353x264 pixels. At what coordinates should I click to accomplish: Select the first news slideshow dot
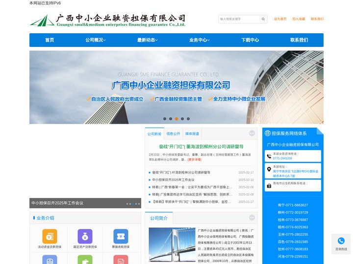click(127, 204)
